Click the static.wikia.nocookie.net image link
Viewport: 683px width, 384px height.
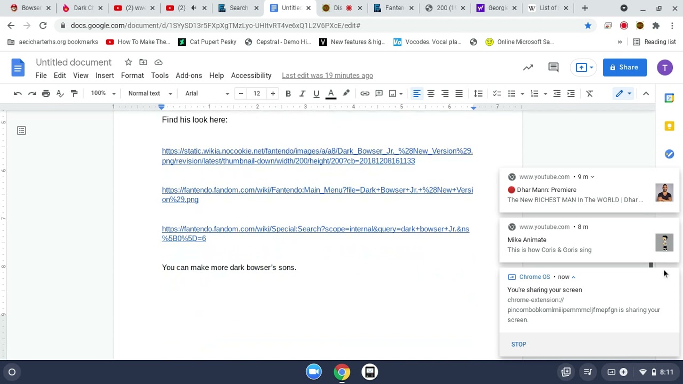point(317,156)
